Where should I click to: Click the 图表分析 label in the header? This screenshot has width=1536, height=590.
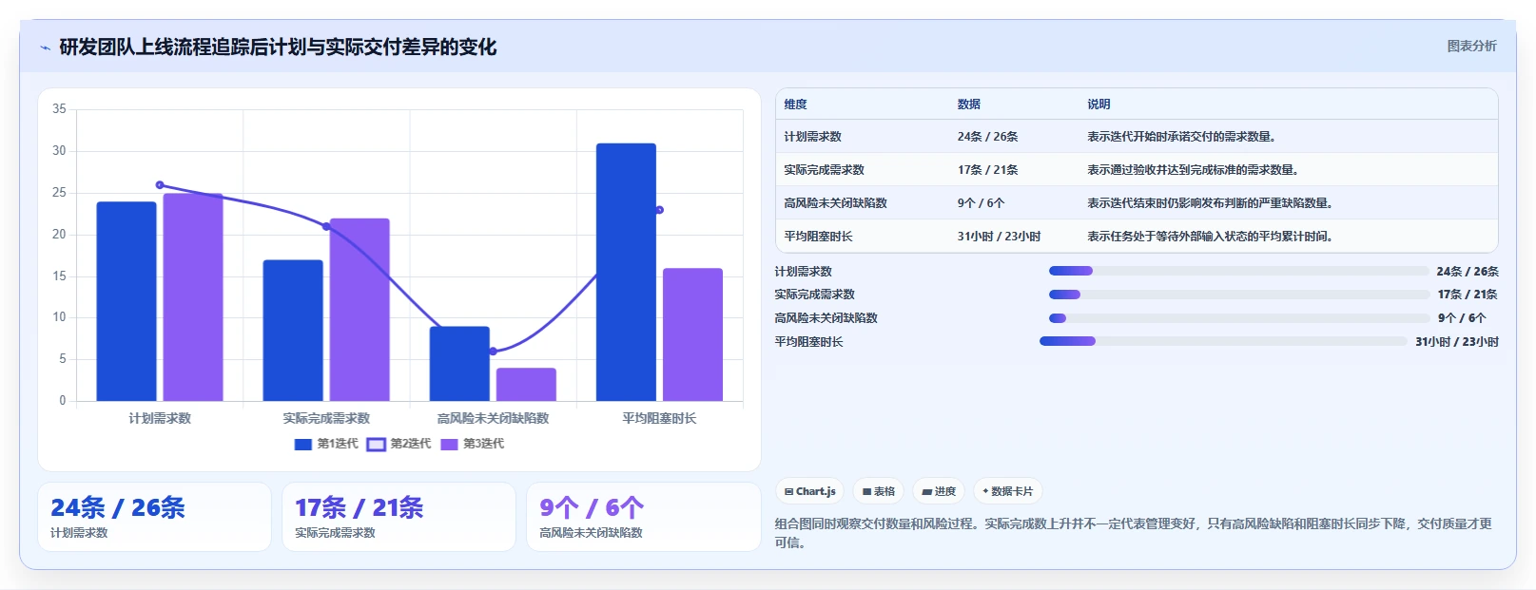pos(1471,46)
